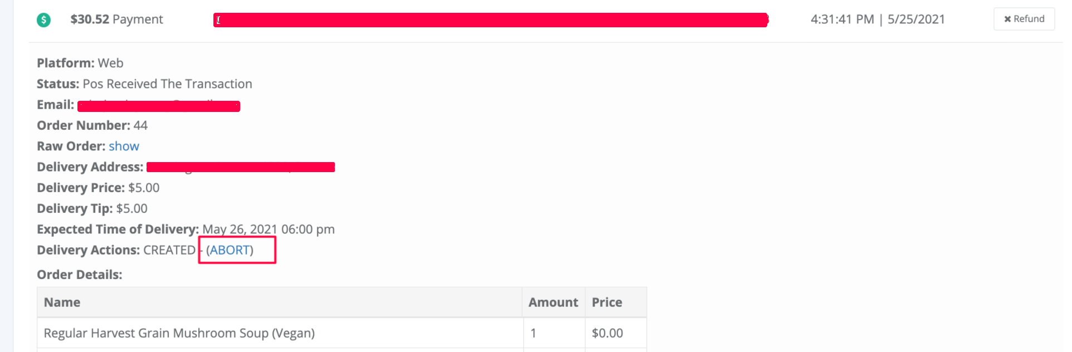The width and height of the screenshot is (1072, 352).
Task: Click the amount cell showing 1
Action: click(x=533, y=333)
